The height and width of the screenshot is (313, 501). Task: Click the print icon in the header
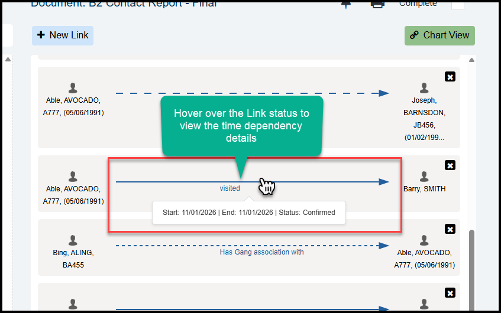(x=377, y=4)
